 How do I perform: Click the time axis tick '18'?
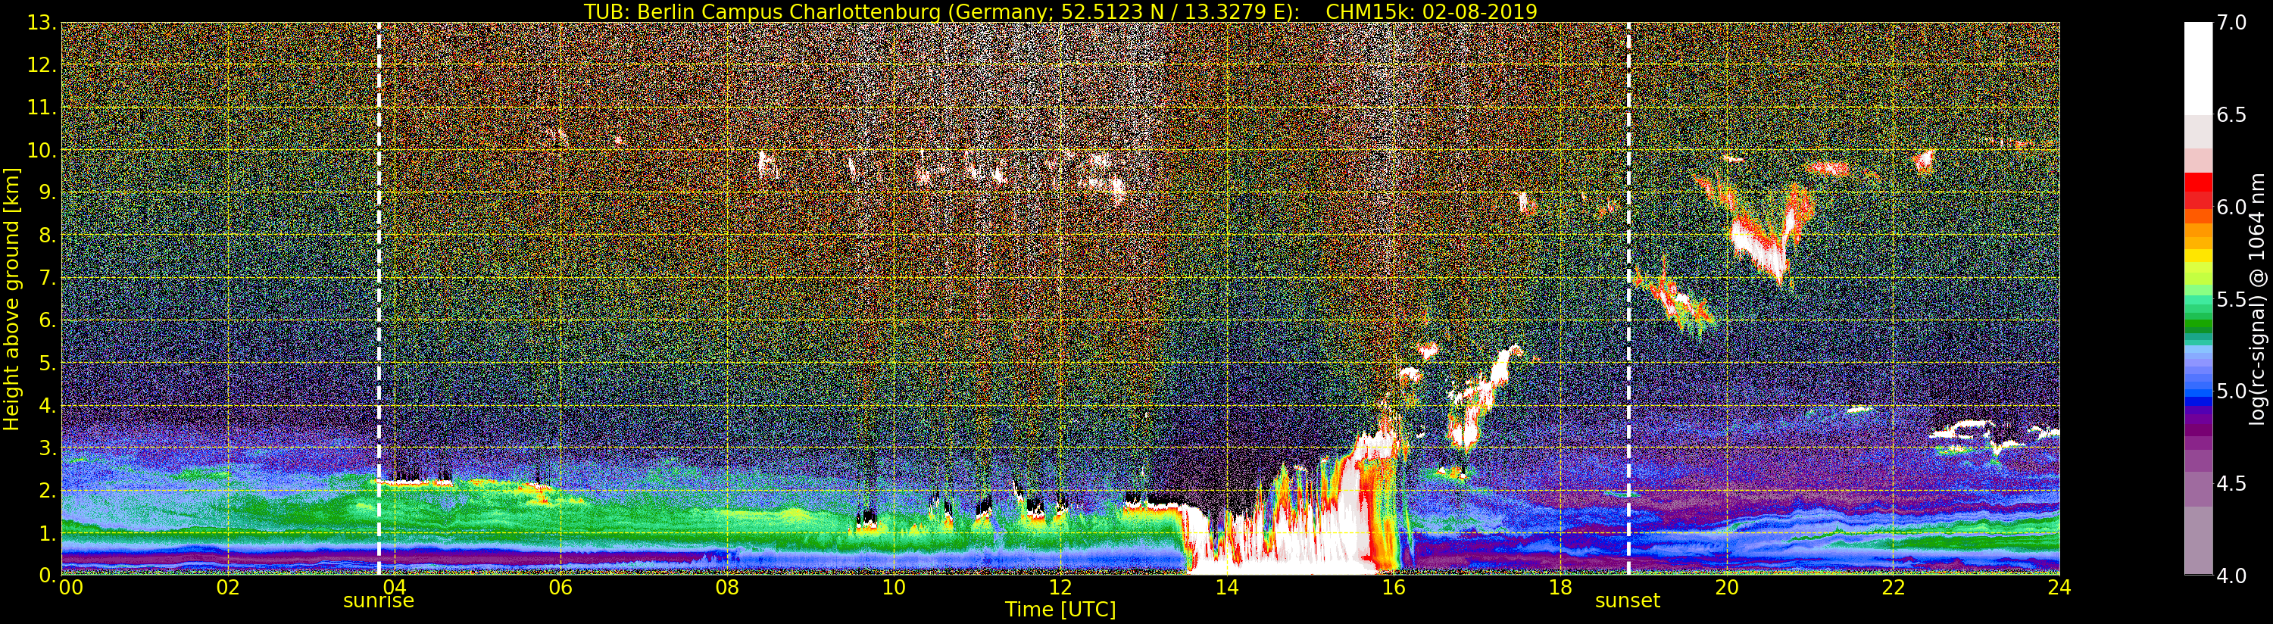(1560, 588)
